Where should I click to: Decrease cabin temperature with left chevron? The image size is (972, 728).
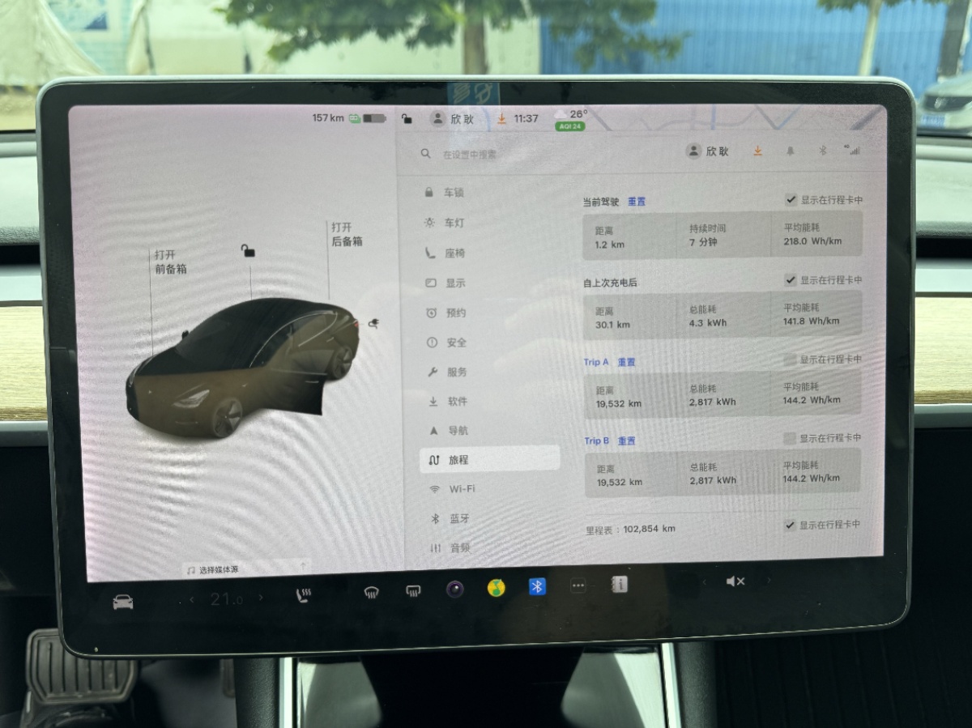click(192, 599)
